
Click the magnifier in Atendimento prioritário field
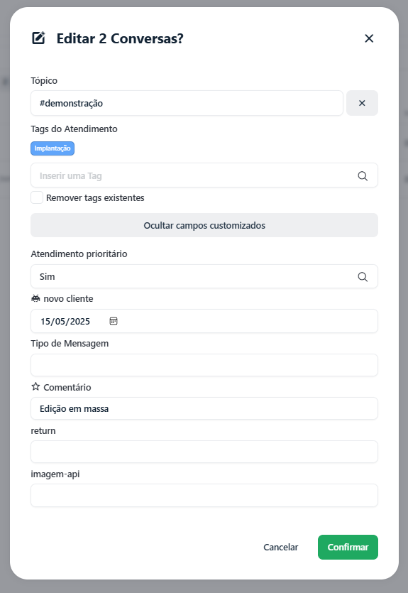(x=363, y=277)
